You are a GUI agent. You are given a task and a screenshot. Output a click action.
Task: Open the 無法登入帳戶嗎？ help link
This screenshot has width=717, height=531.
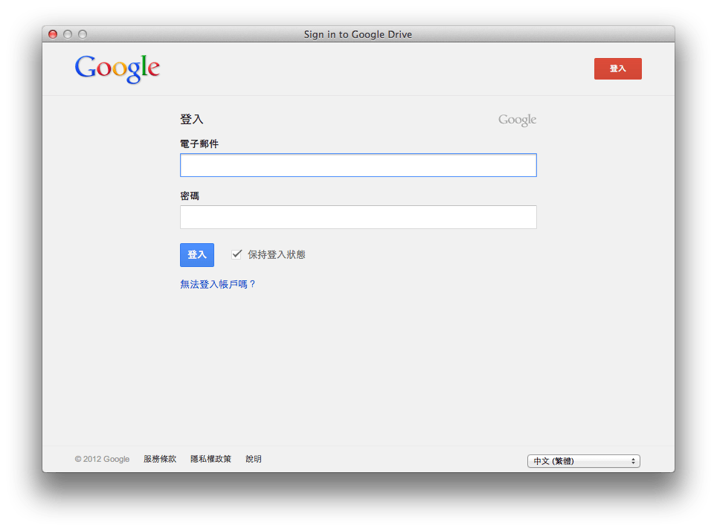pos(218,284)
